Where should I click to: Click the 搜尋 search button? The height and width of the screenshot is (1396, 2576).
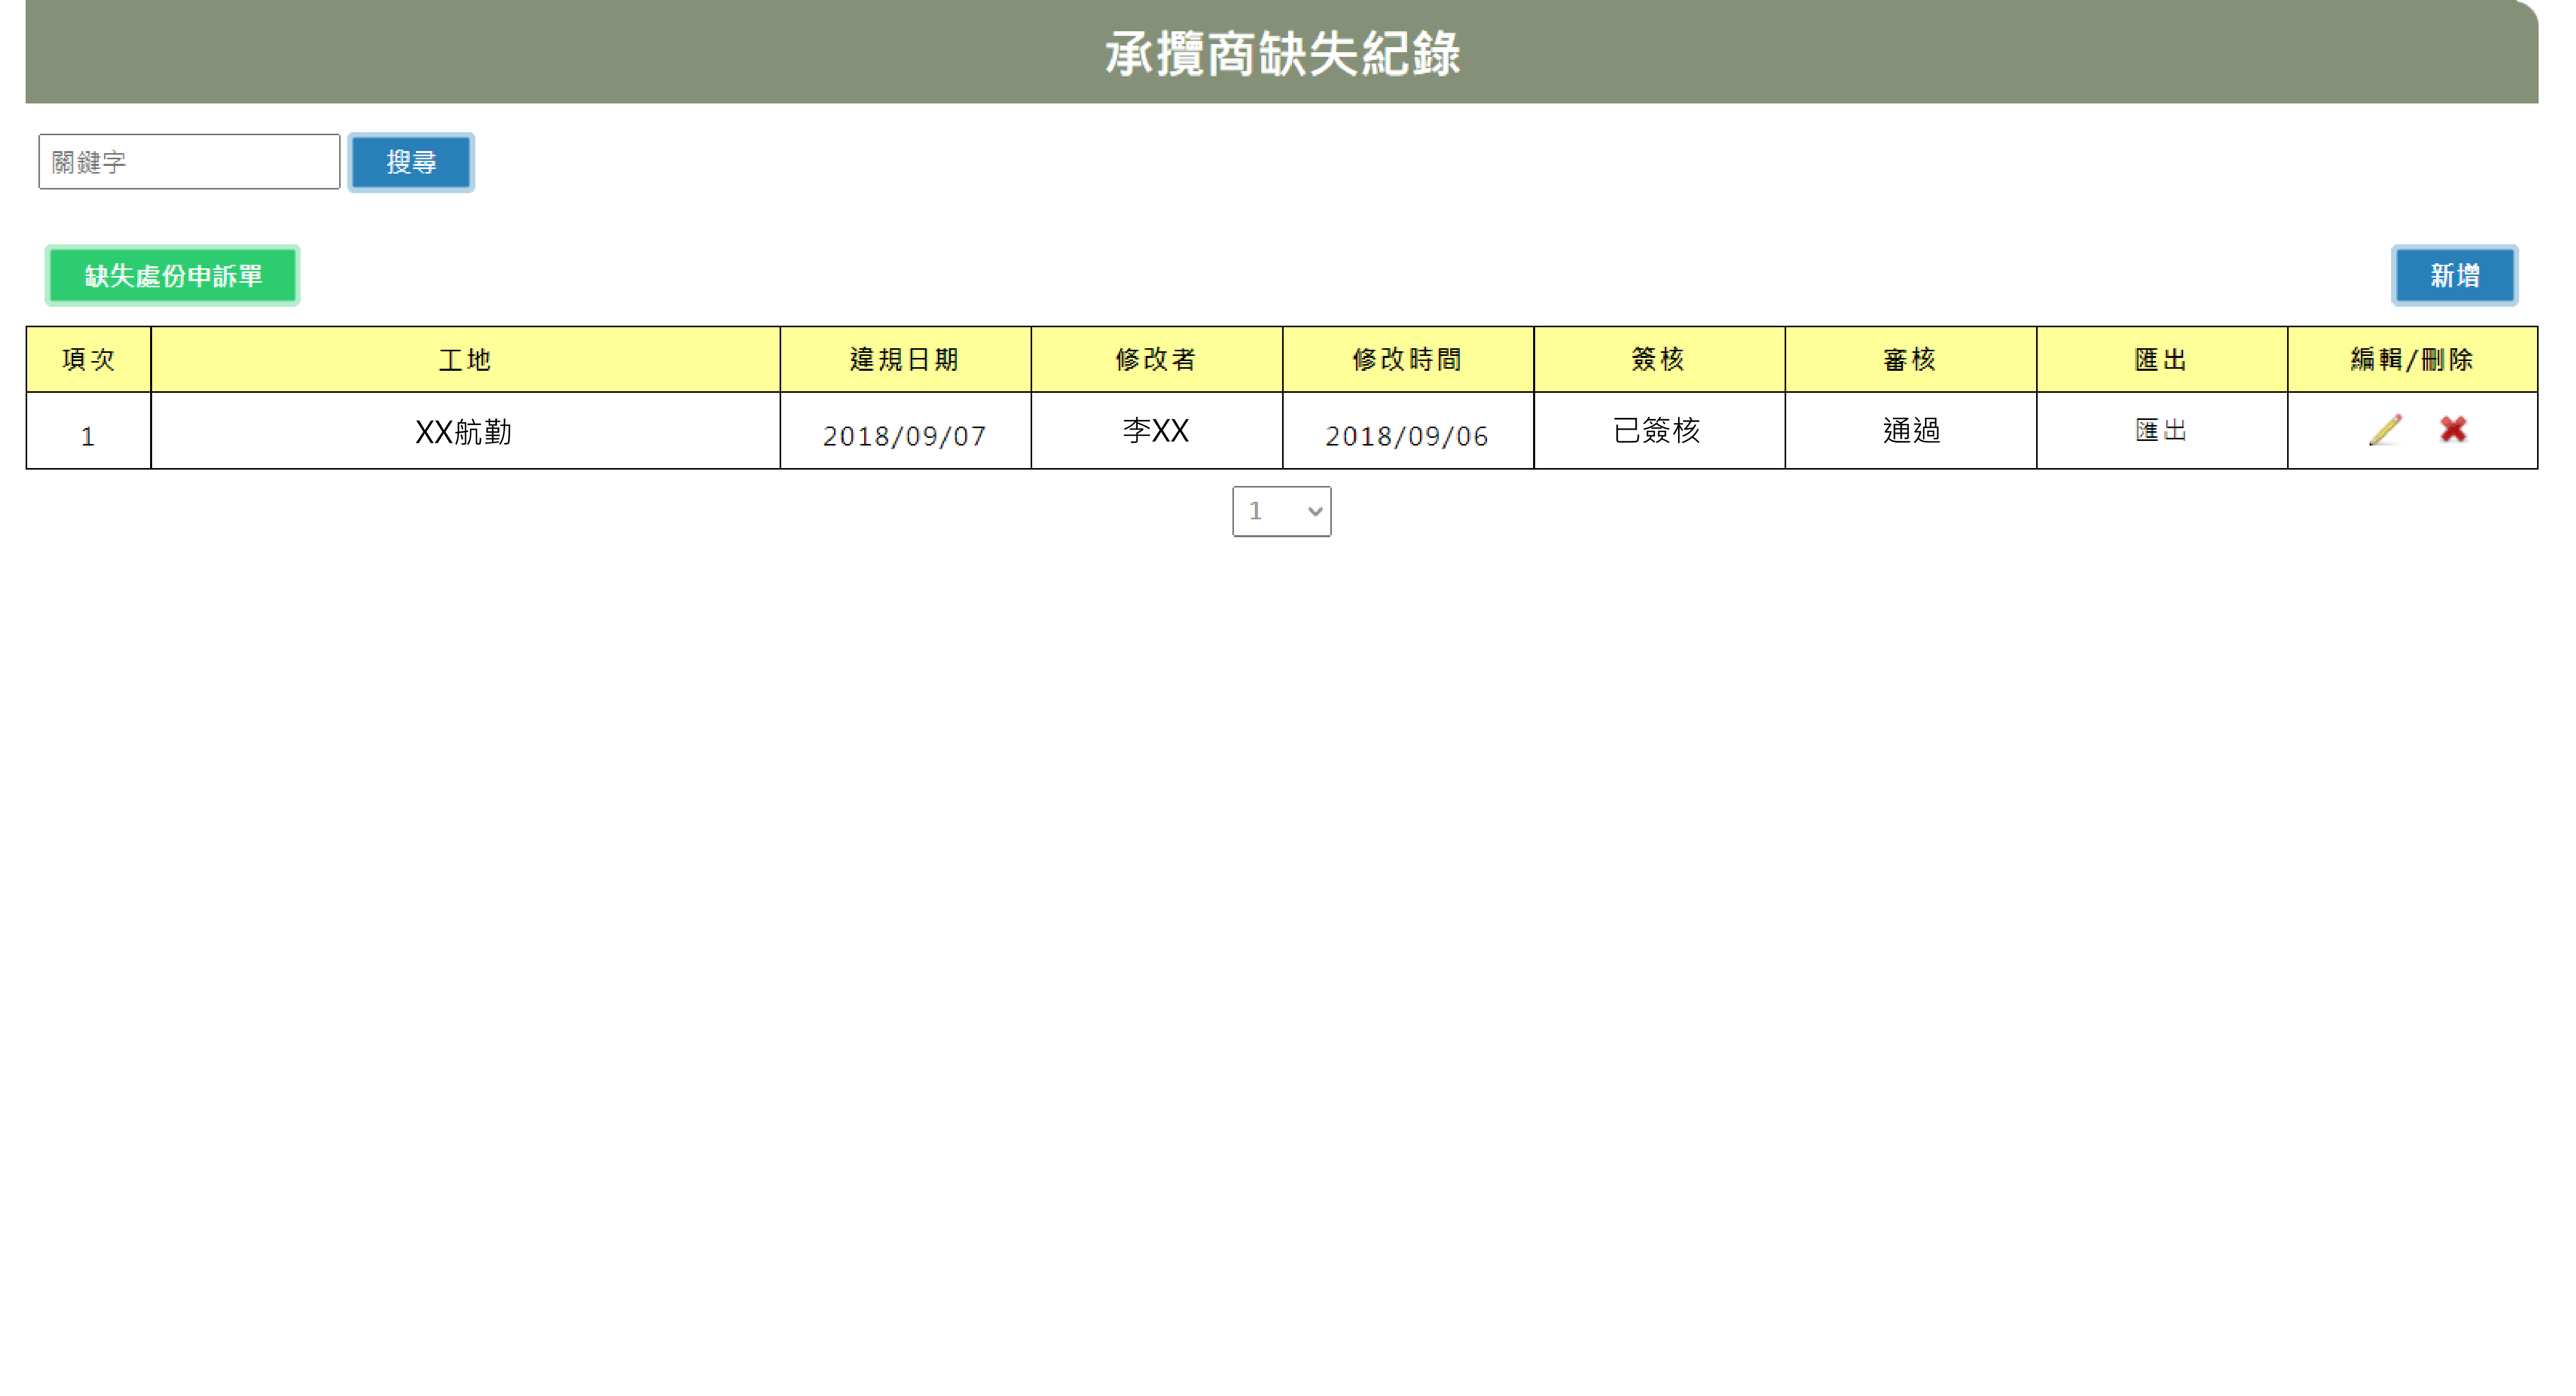[411, 162]
